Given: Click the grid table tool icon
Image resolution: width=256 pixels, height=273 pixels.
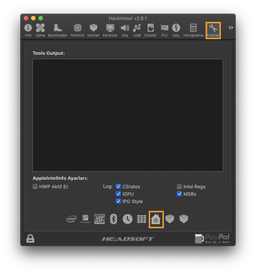Looking at the screenshot, I should point(142,219).
